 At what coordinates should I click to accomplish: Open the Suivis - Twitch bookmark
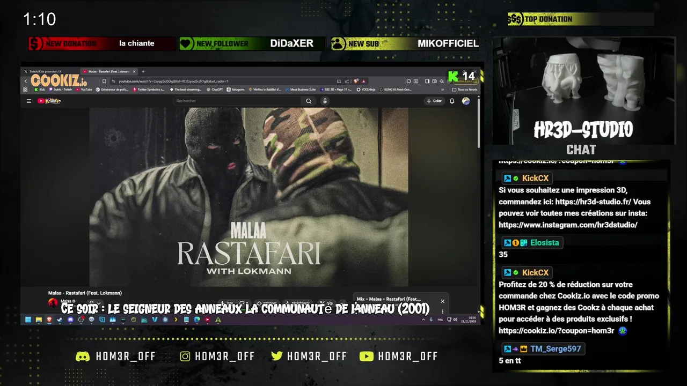[60, 90]
